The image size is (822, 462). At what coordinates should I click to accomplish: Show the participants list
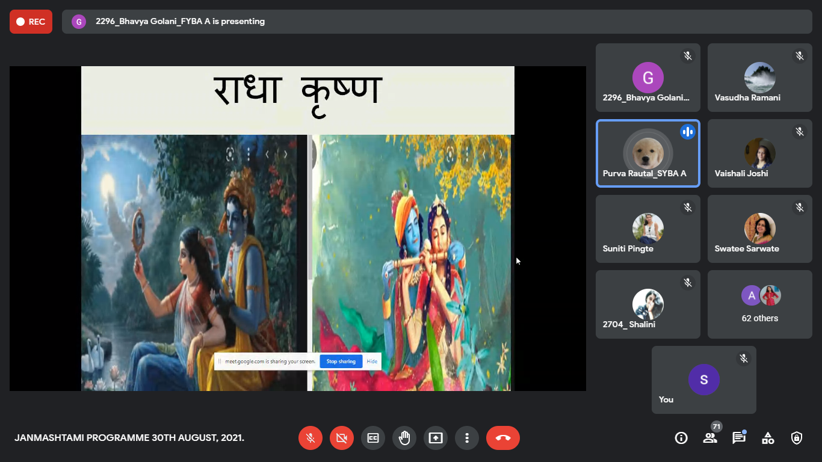coord(710,438)
